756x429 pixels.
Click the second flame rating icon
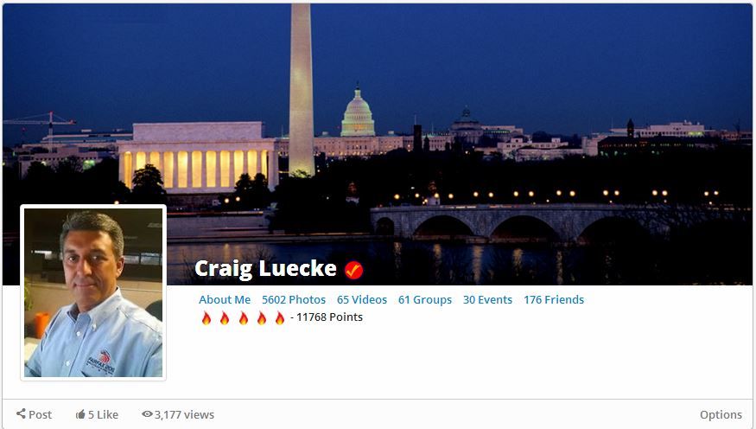click(225, 318)
